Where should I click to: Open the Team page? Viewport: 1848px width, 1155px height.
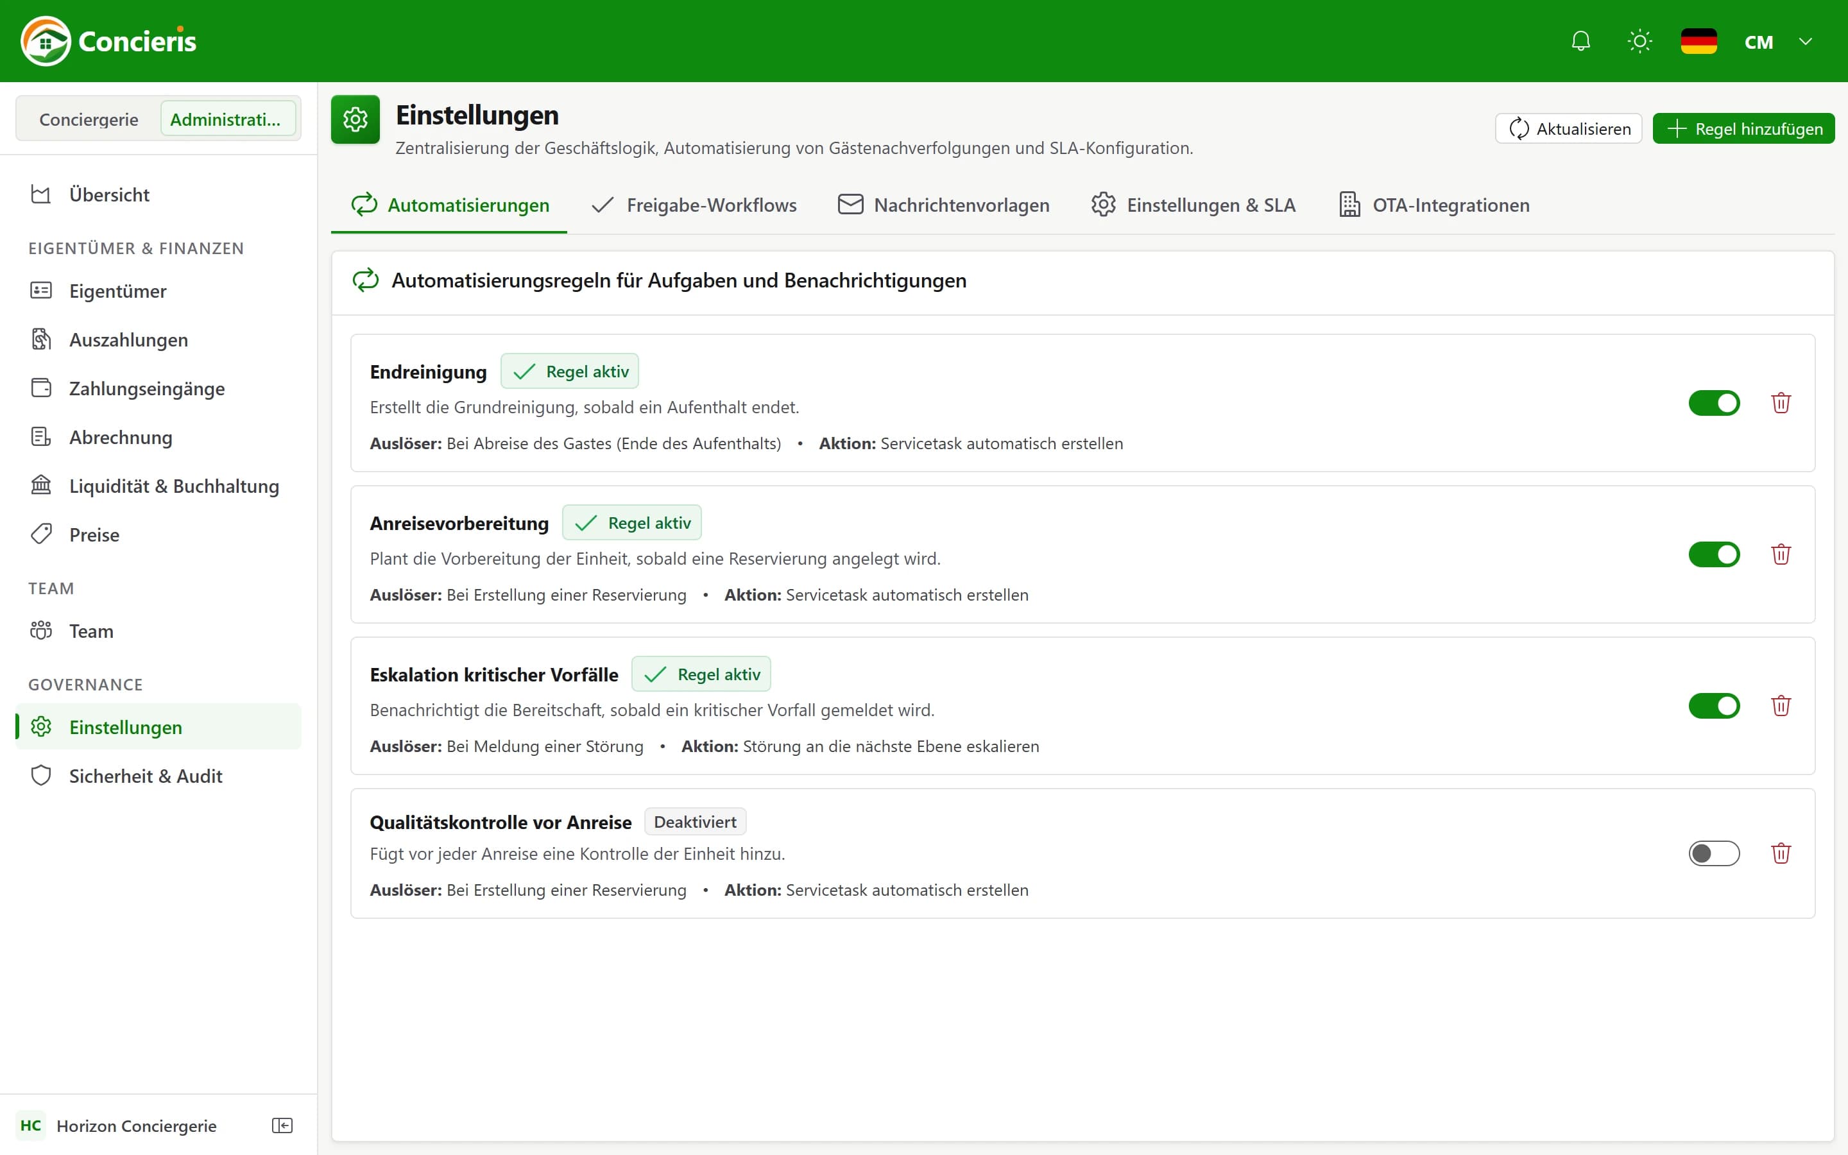coord(158,631)
